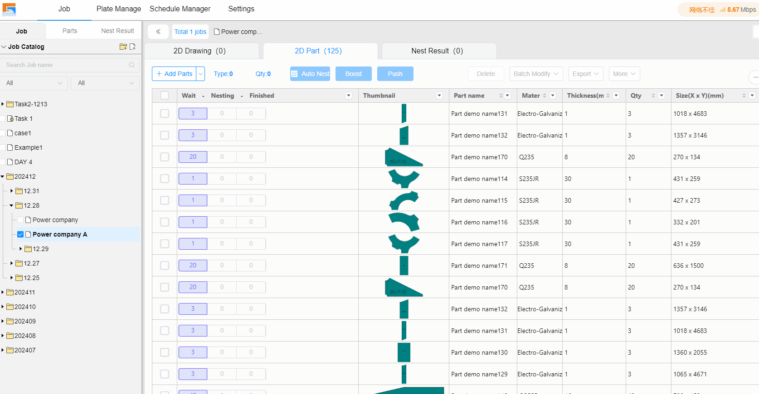Open the Schedule Manager menu

180,9
